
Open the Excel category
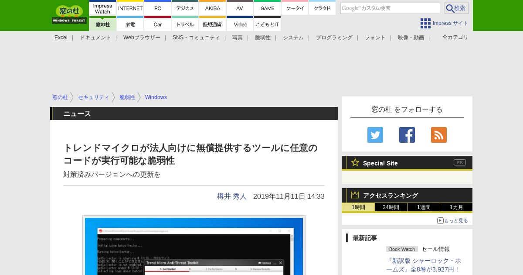(61, 38)
